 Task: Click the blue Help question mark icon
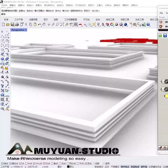point(148,25)
